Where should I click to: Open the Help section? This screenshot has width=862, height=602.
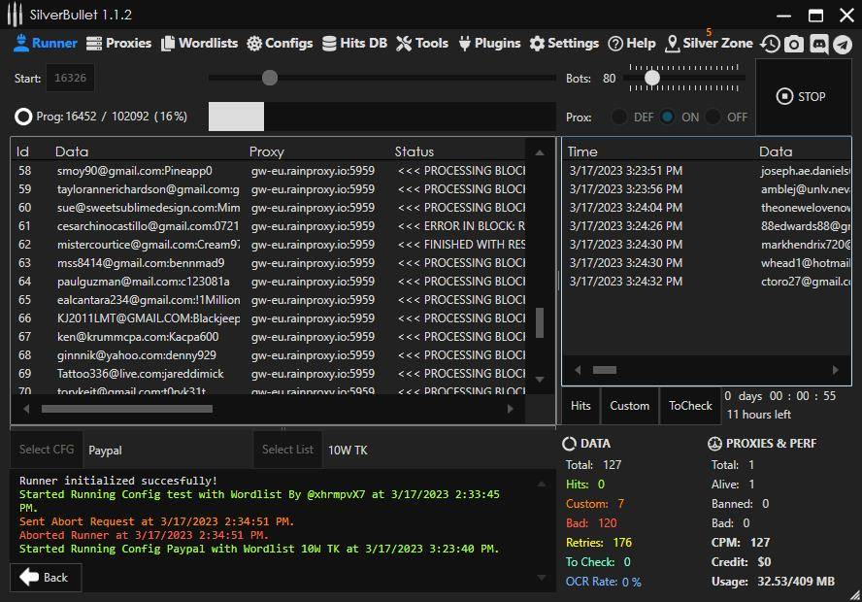tap(632, 44)
